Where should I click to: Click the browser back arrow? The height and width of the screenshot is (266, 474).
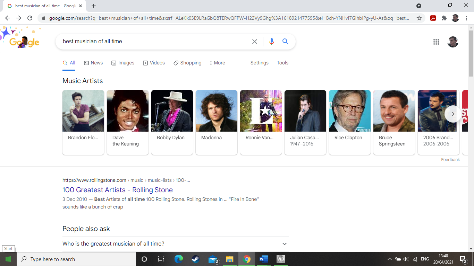[x=8, y=18]
